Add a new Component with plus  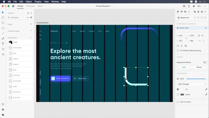point(31,38)
